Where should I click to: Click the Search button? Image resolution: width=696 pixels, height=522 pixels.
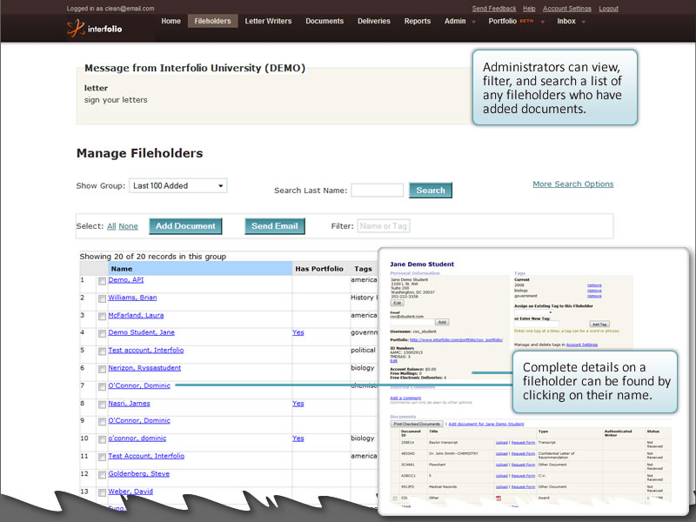(x=431, y=191)
